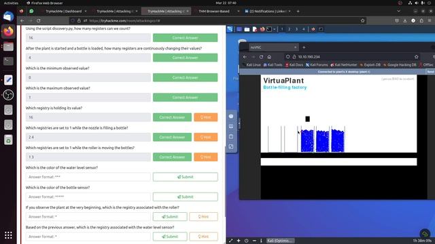
Task: Close the noVNC tab
Action: (x=295, y=47)
